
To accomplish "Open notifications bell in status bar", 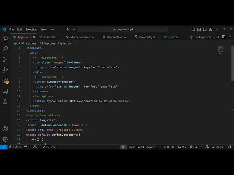I will click(x=230, y=147).
